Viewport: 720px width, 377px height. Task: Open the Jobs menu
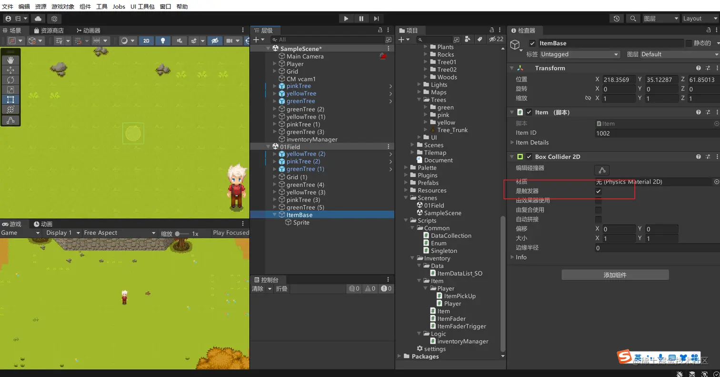(x=119, y=7)
